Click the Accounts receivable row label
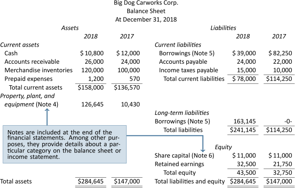 (x=32, y=62)
